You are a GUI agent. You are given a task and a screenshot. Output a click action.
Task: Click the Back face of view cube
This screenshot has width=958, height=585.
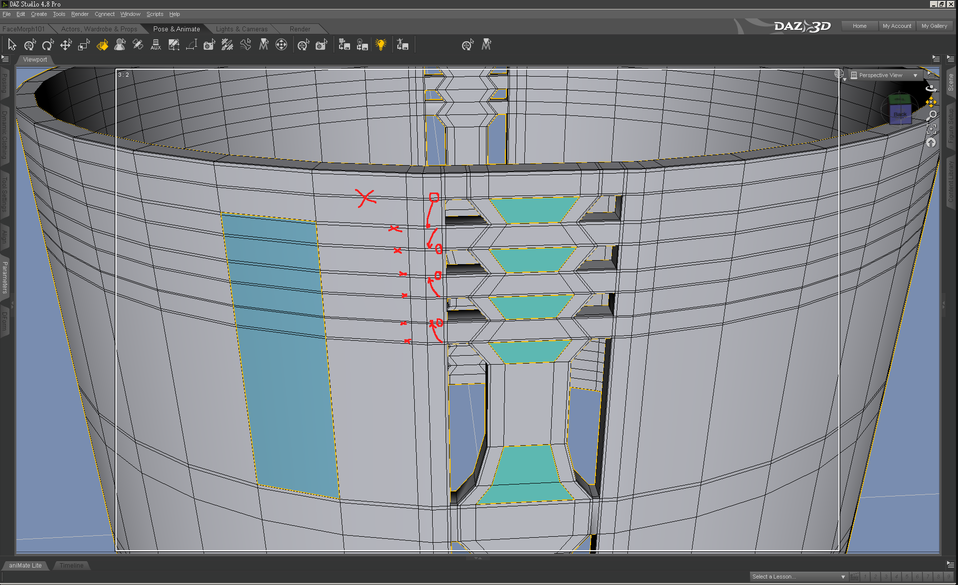pyautogui.click(x=900, y=114)
